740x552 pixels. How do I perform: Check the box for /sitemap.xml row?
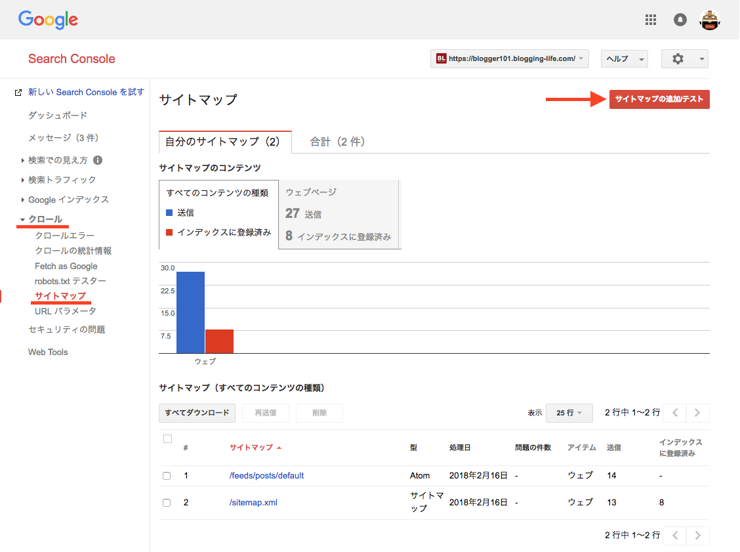167,502
